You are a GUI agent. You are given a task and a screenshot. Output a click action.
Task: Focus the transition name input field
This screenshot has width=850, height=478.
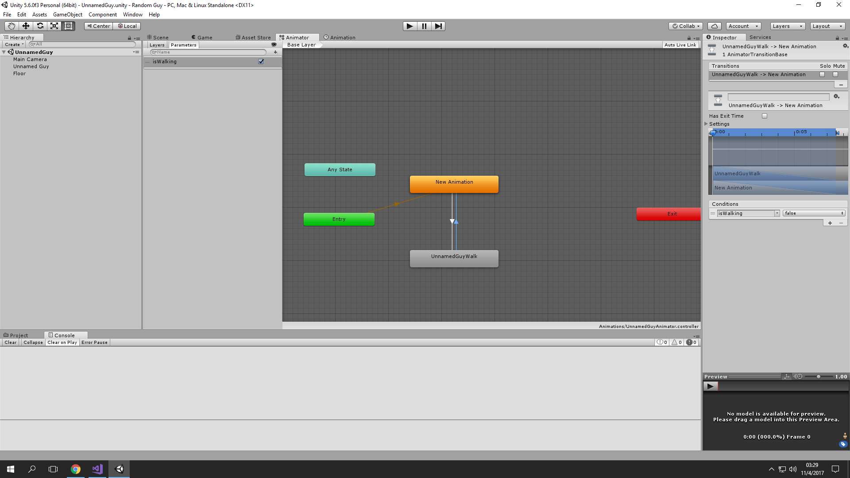tap(779, 97)
